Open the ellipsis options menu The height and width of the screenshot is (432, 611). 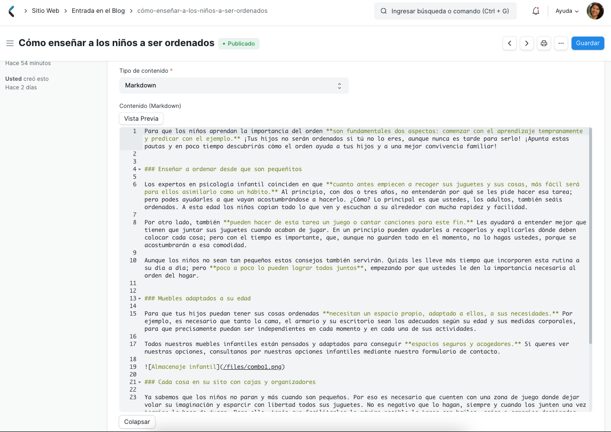(561, 43)
